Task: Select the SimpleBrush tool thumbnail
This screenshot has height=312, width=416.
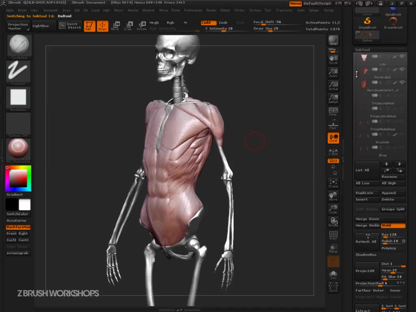Action: 367,23
